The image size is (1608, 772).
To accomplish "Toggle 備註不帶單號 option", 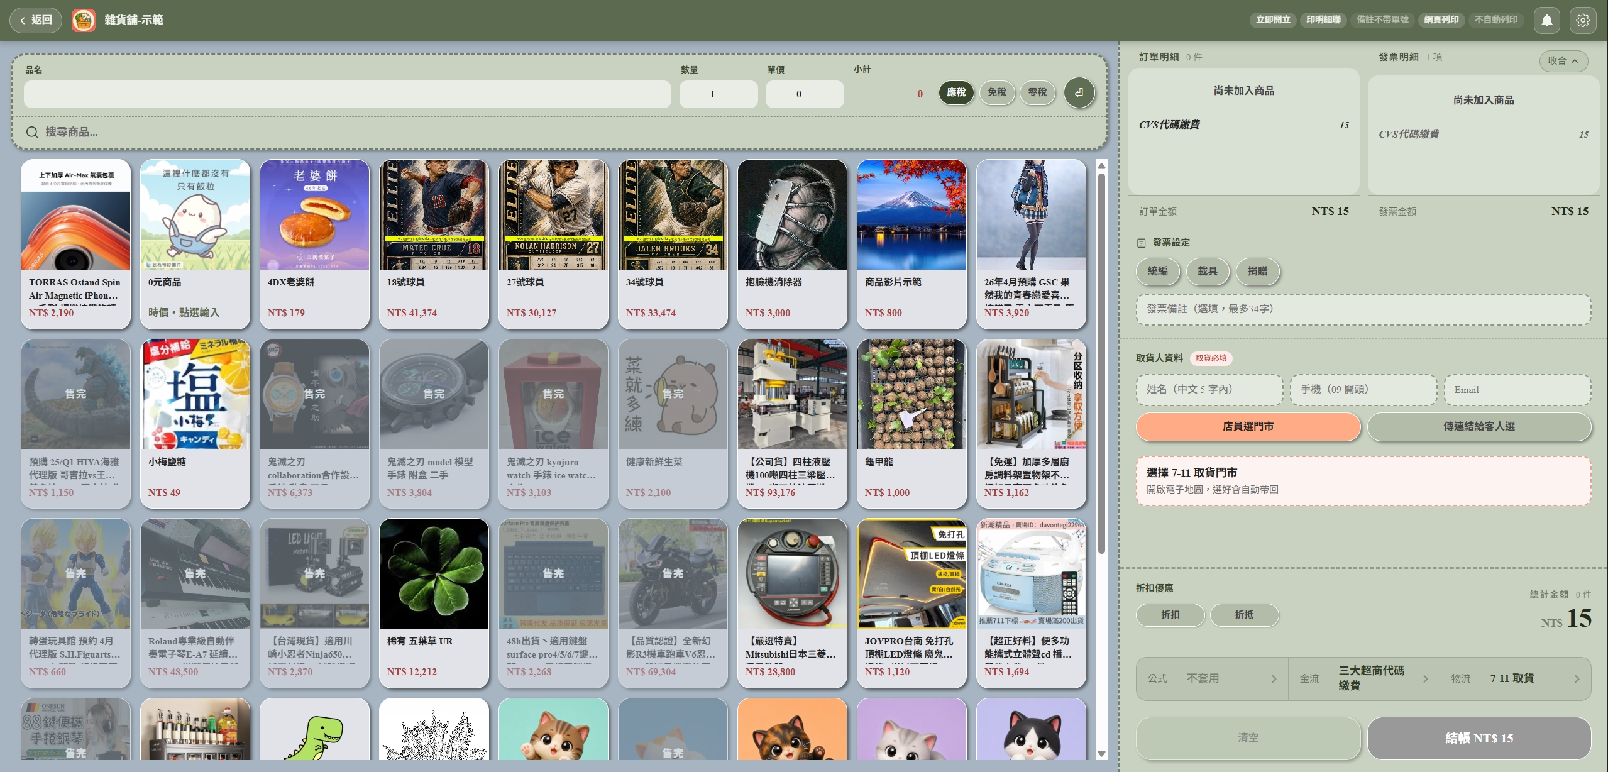I will coord(1382,20).
